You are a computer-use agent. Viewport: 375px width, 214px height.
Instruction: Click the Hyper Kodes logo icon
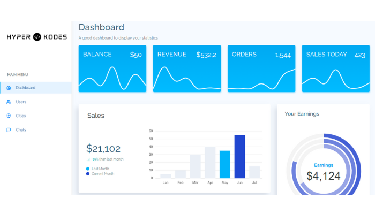tap(37, 37)
